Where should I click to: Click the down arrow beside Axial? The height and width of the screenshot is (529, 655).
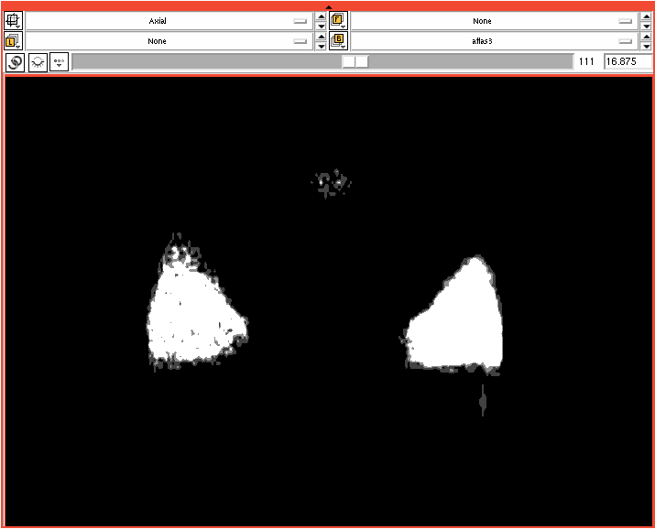tap(321, 26)
